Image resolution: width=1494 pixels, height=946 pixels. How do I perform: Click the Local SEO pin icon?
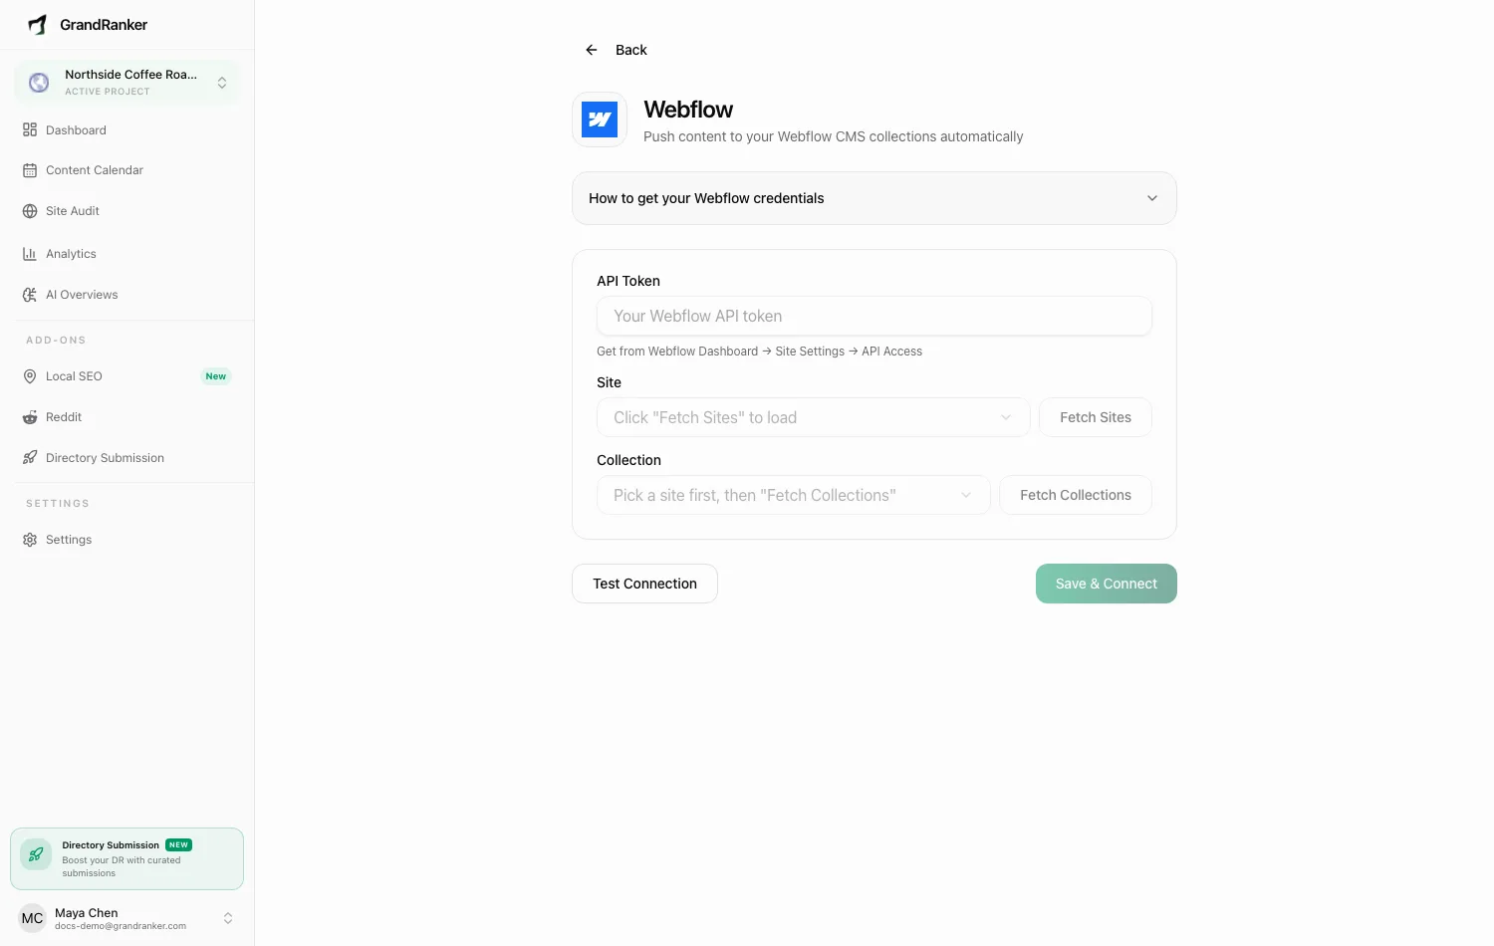tap(30, 376)
